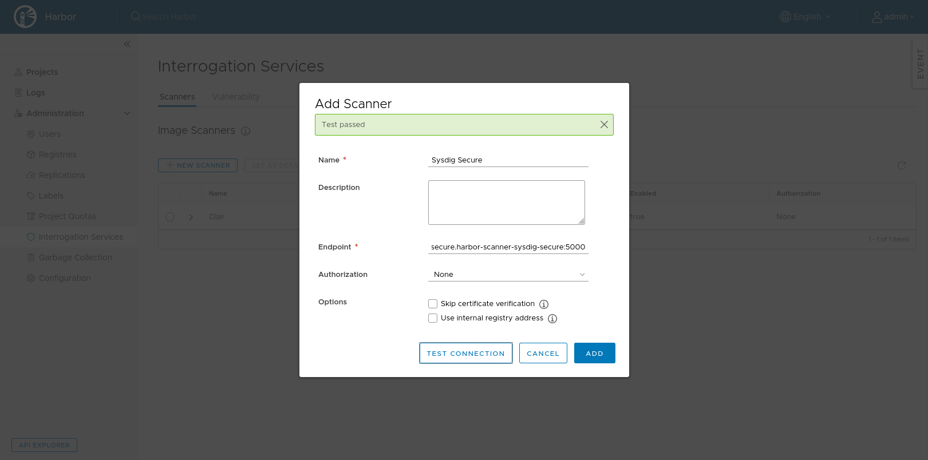Collapse the Administration menu chevron
This screenshot has width=928, height=460.
tap(127, 113)
